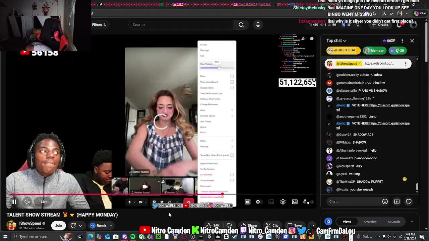
Task: Click the IQ logo in the stats panel
Action: pyautogui.click(x=328, y=222)
